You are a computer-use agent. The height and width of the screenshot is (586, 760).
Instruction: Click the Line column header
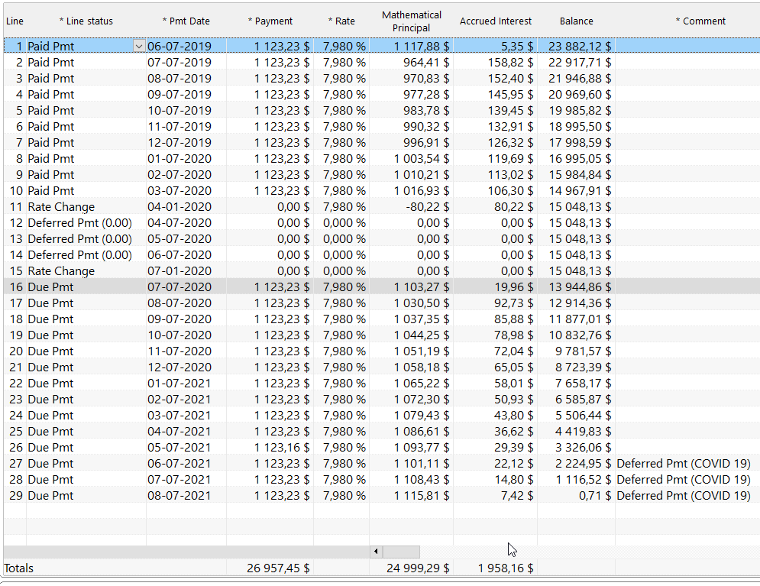[x=15, y=21]
